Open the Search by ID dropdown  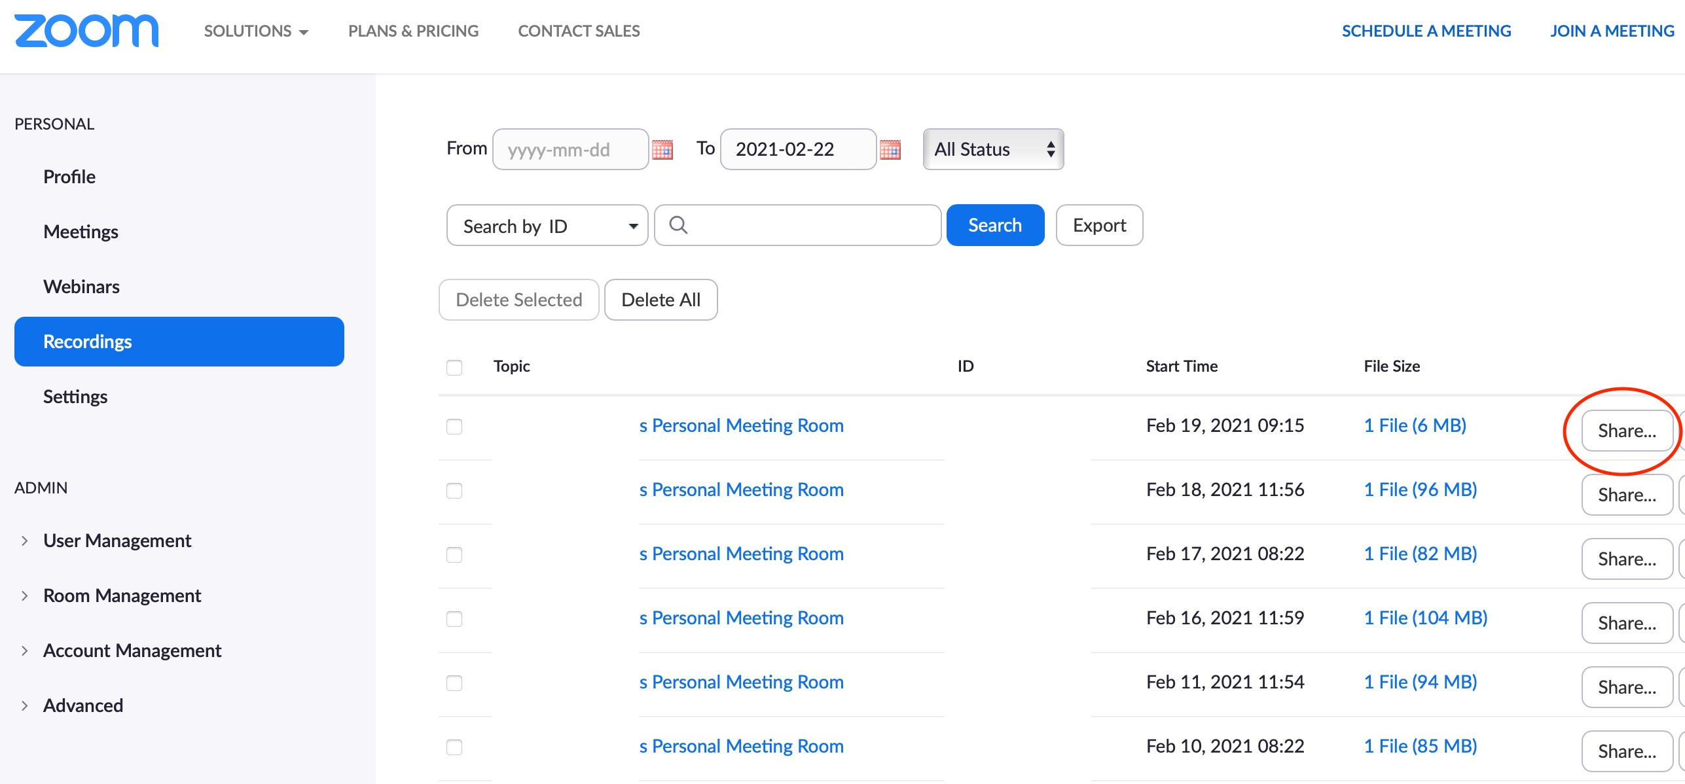point(547,225)
